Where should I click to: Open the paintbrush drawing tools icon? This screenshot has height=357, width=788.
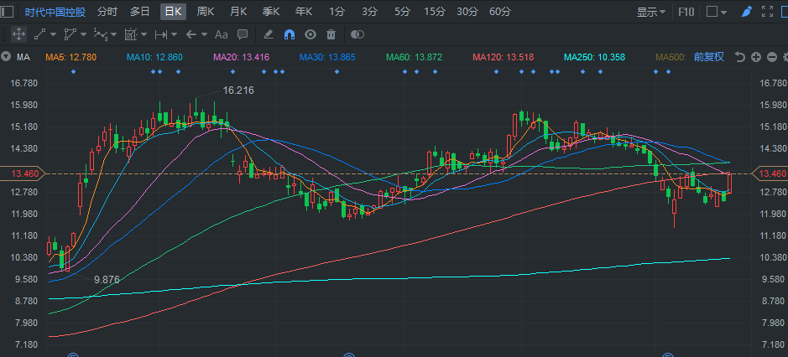coord(748,11)
